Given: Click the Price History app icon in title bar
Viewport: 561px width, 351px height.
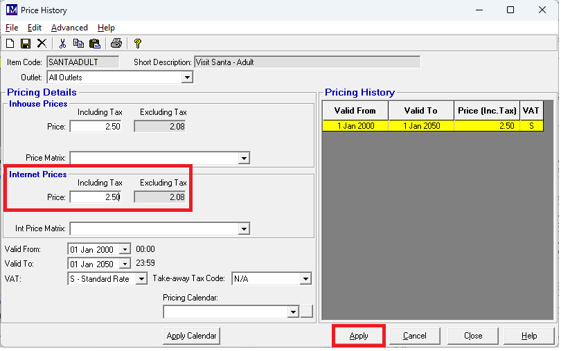Looking at the screenshot, I should 12,10.
